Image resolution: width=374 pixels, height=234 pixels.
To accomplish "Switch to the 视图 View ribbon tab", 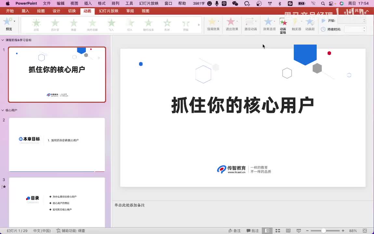I will (145, 11).
